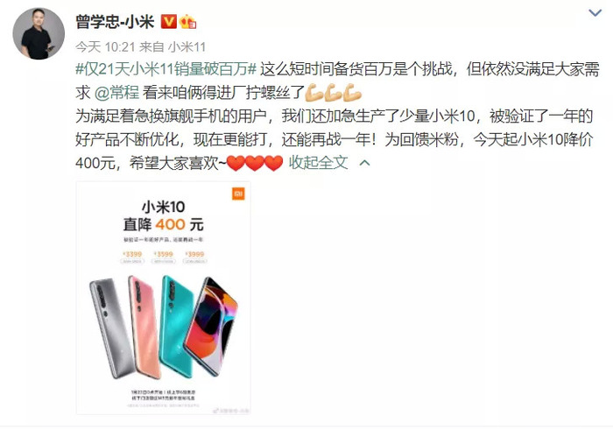
Task: Click the upward caret beside 收起全文
Action: (x=364, y=163)
